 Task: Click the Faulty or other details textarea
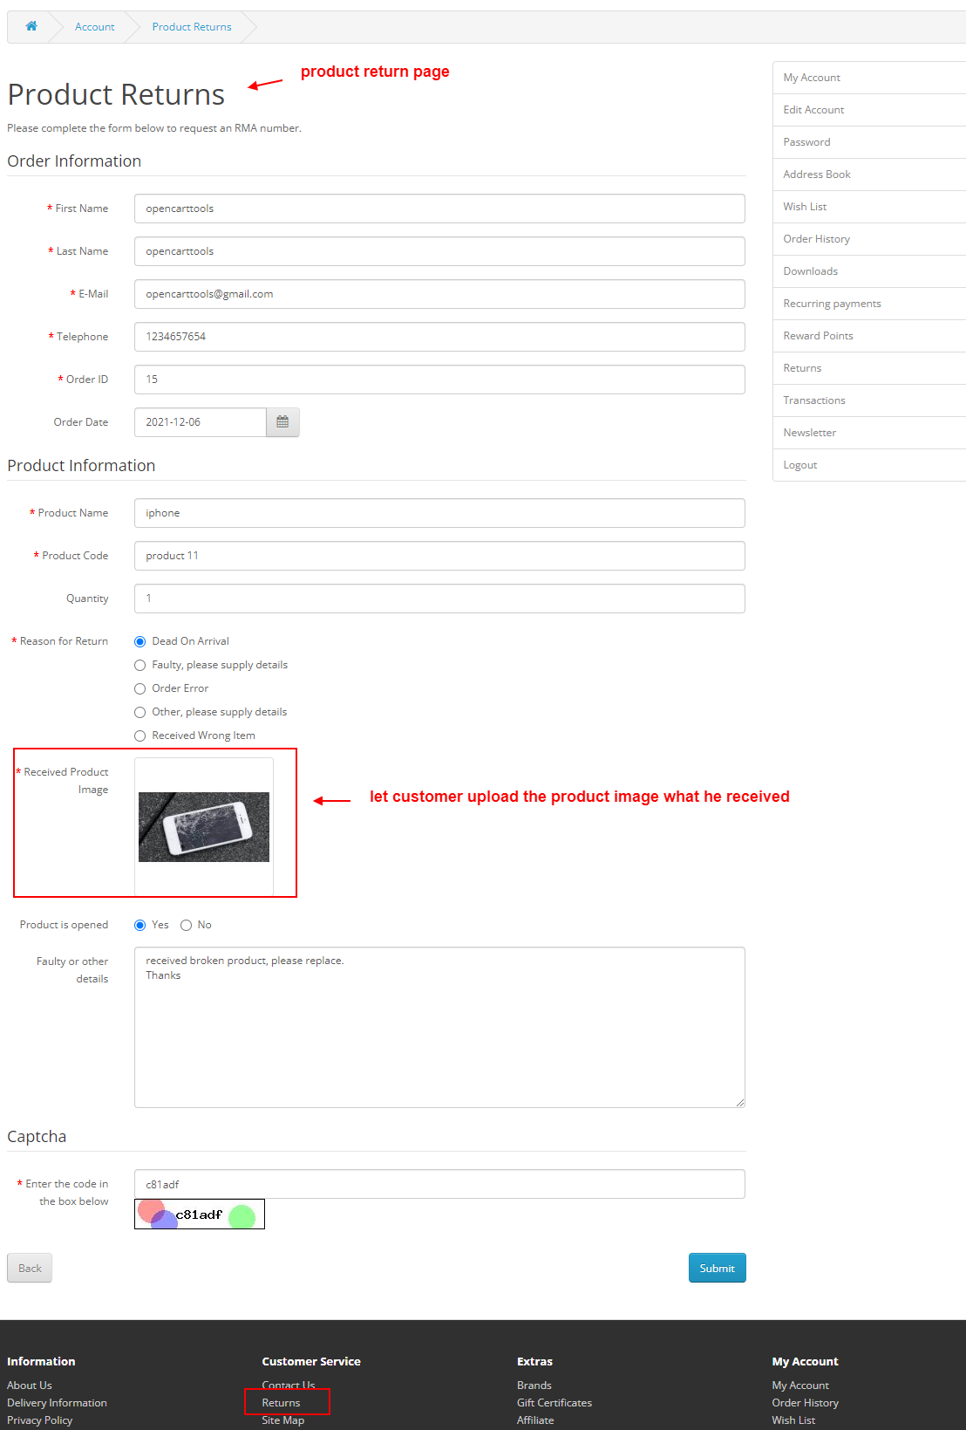coord(439,1027)
